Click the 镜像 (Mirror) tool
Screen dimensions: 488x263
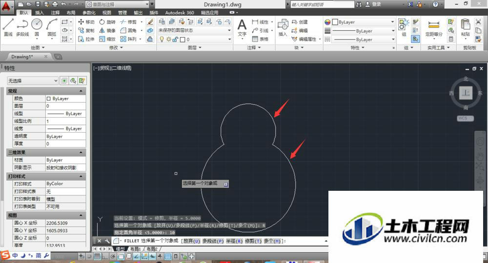[107, 31]
